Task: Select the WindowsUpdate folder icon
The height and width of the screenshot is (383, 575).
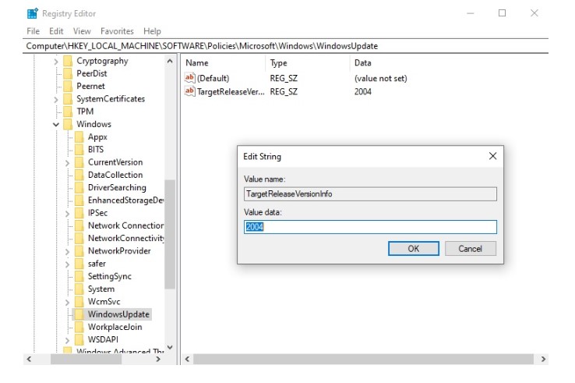Action: pos(79,314)
